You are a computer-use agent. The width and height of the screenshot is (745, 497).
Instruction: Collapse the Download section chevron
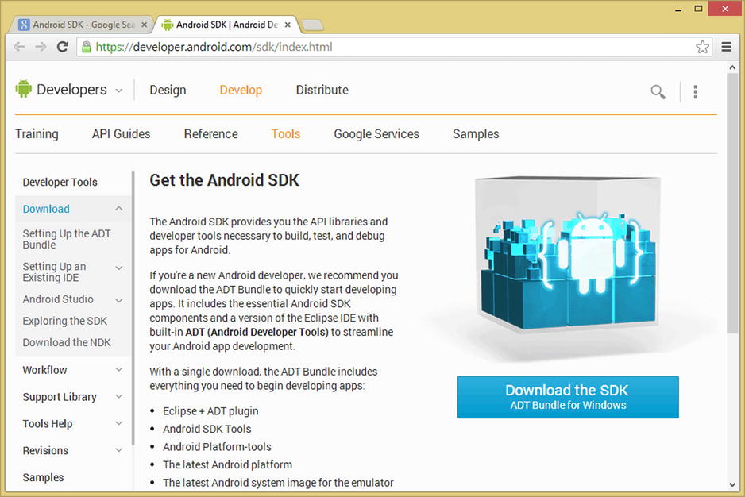(x=119, y=209)
